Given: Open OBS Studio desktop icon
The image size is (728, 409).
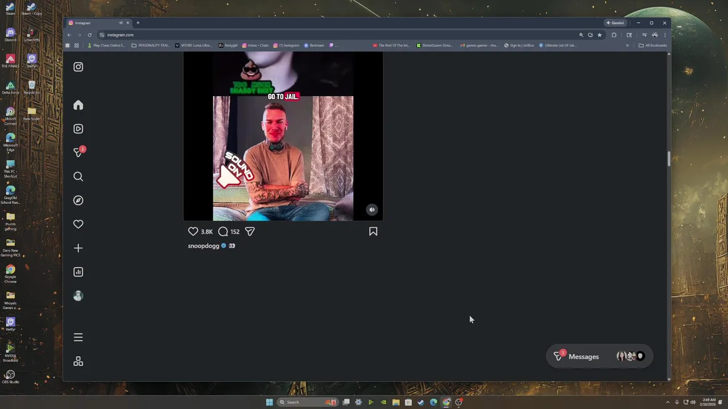Looking at the screenshot, I should click(10, 377).
